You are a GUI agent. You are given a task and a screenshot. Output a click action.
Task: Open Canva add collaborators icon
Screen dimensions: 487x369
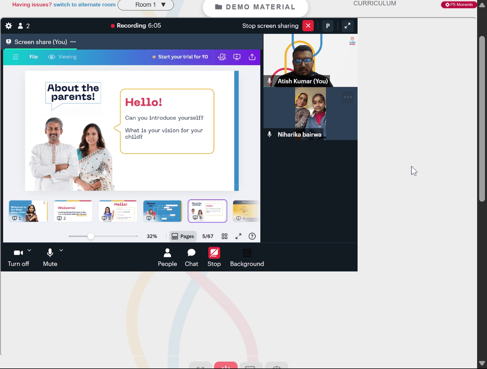(x=222, y=57)
